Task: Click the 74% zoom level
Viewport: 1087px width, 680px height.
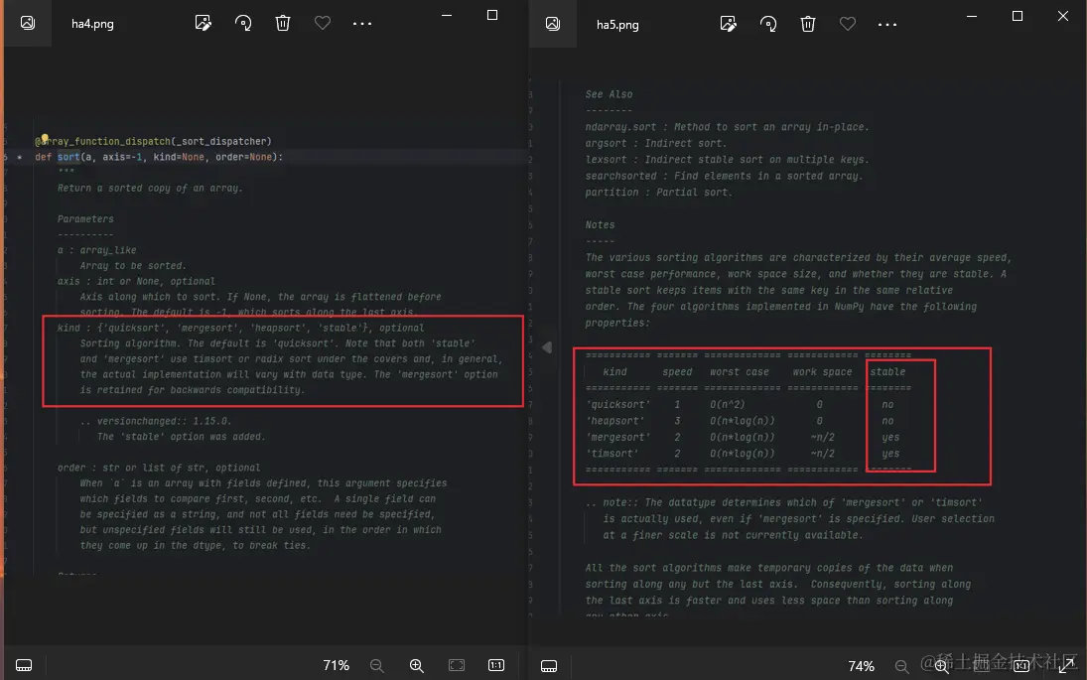Action: [x=861, y=666]
